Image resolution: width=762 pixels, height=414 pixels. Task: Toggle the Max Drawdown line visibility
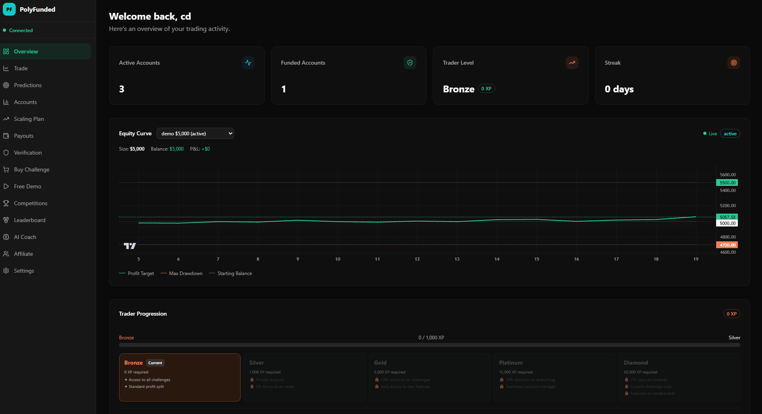[x=181, y=273]
